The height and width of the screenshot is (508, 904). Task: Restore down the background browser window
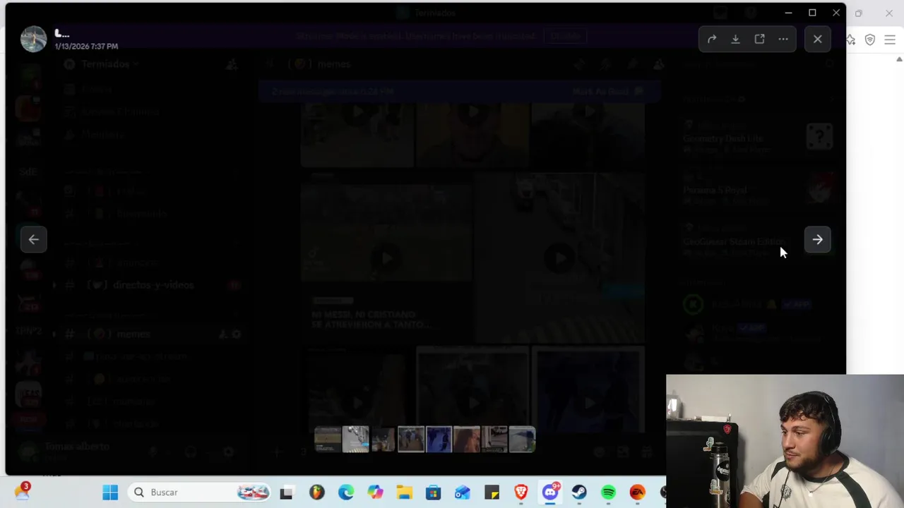pyautogui.click(x=859, y=13)
